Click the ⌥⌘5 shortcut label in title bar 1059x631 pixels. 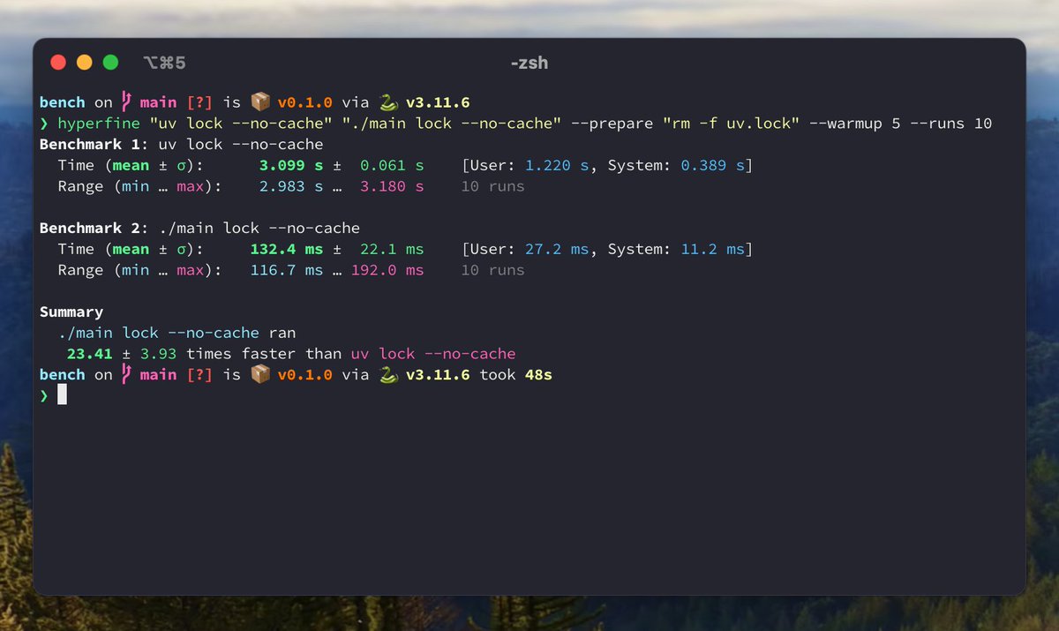164,63
